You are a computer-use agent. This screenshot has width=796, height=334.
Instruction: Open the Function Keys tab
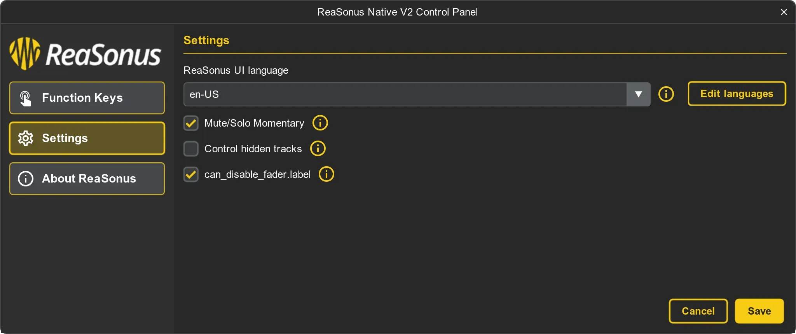(x=87, y=98)
